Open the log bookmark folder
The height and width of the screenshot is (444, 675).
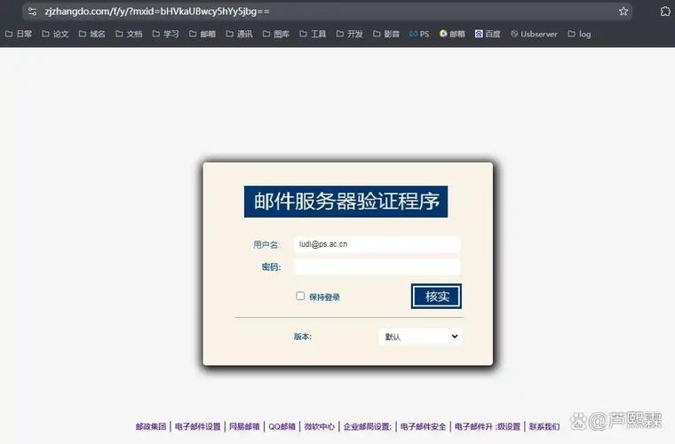click(579, 34)
